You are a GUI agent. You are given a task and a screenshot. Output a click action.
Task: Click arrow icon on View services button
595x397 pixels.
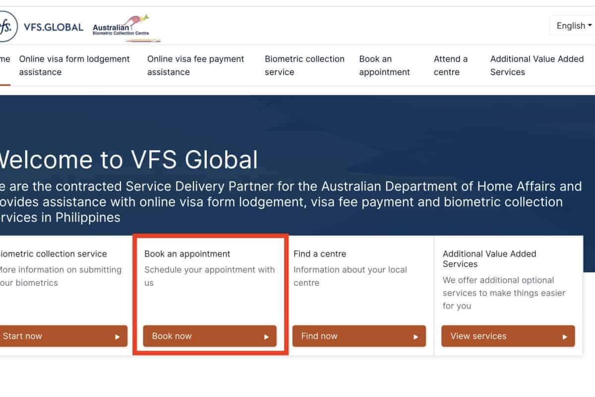click(565, 336)
